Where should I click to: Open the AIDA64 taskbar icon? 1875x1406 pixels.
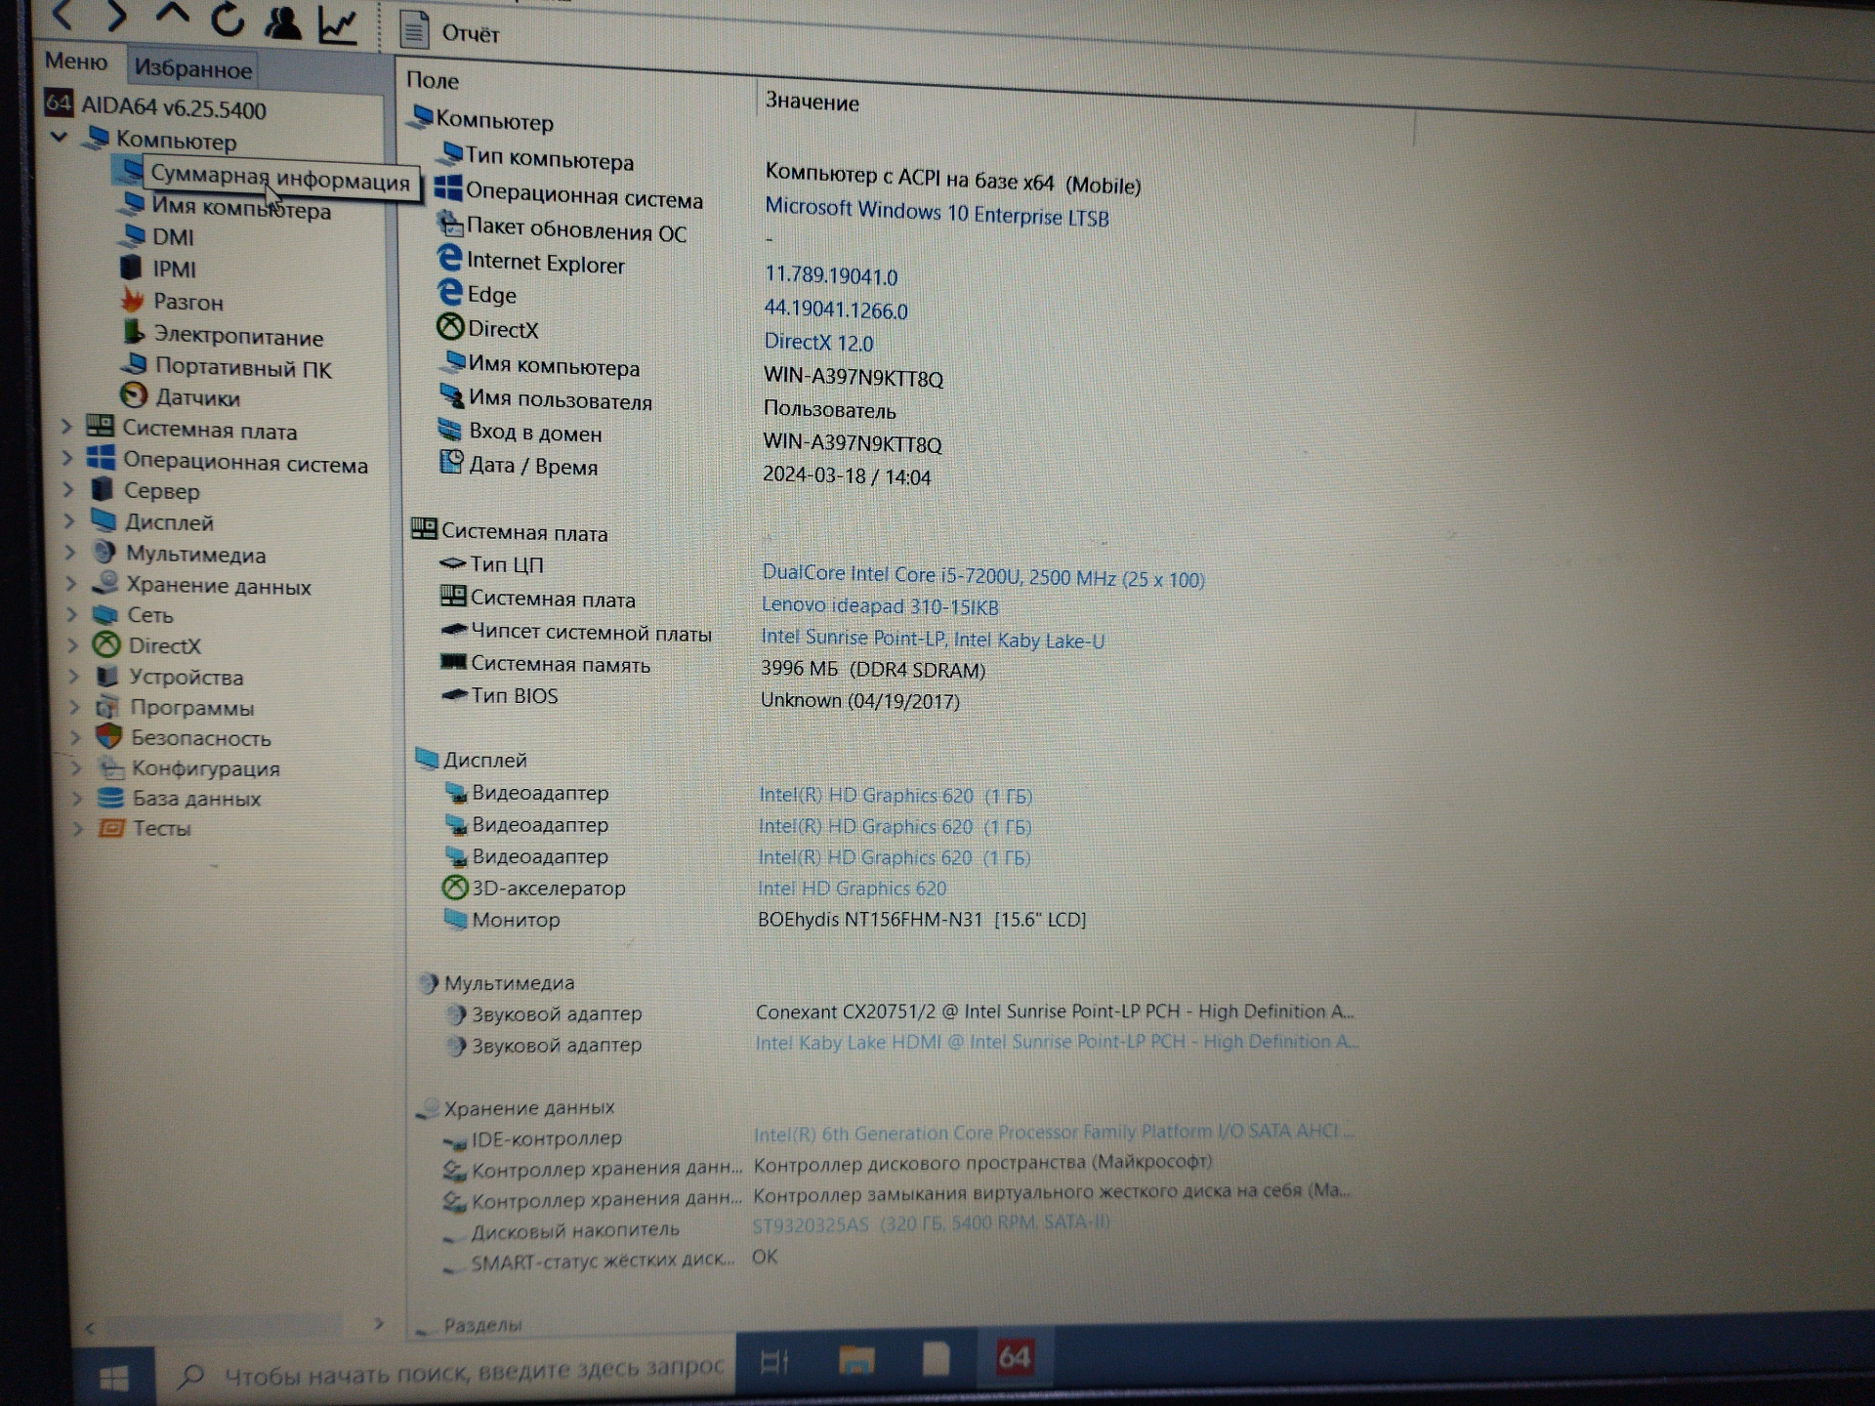[x=1014, y=1356]
